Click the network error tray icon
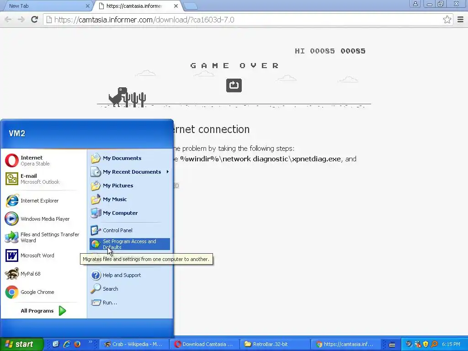The height and width of the screenshot is (351, 468). pyautogui.click(x=418, y=344)
